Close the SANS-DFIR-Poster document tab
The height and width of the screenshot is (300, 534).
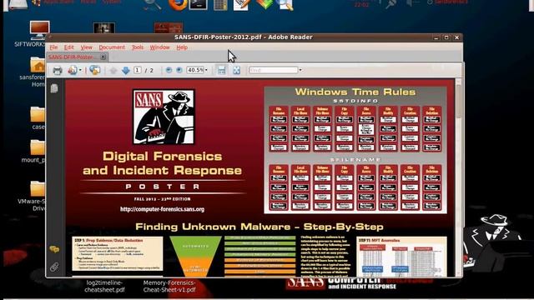coord(103,57)
